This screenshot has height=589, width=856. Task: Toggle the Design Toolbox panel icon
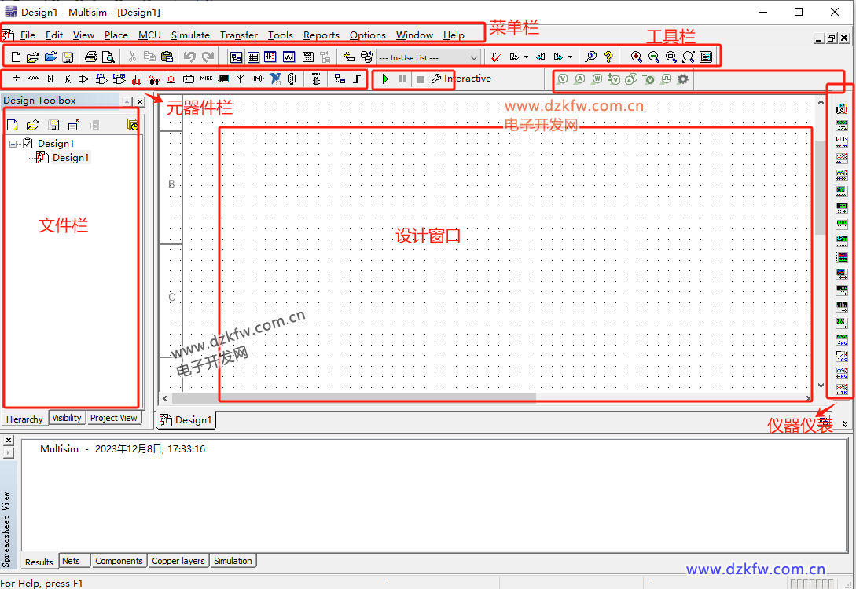(236, 57)
